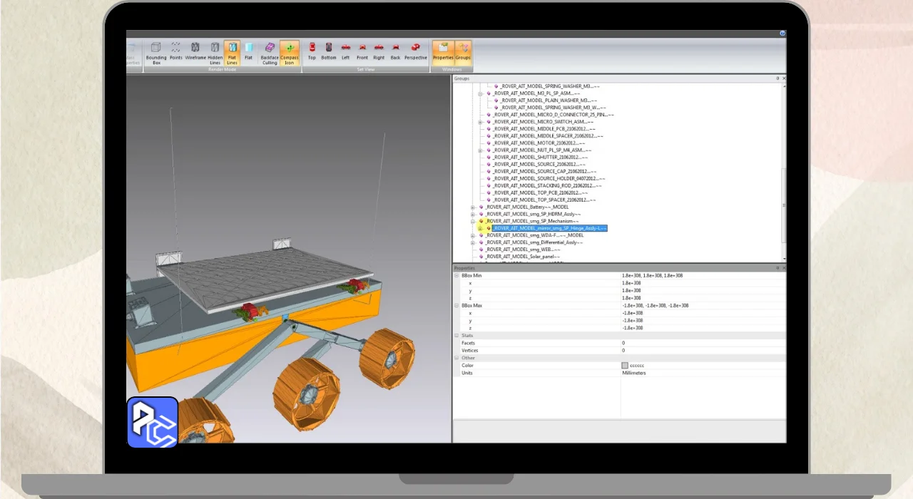Select the Front view icon
913x499 pixels.
[x=362, y=51]
